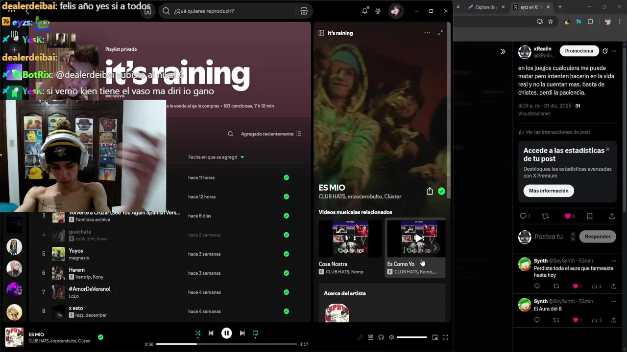Viewport: 627px width, 352px height.
Task: Open Spotify profile avatar menu
Action: (x=395, y=11)
